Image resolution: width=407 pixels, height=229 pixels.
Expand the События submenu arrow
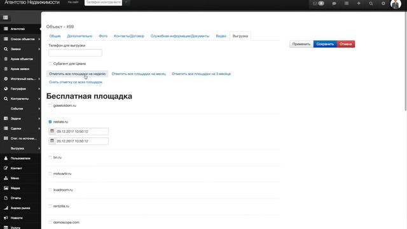(x=39, y=109)
